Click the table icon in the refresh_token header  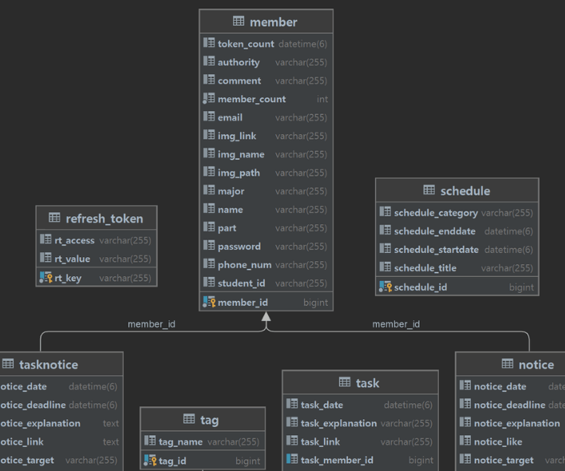(54, 218)
